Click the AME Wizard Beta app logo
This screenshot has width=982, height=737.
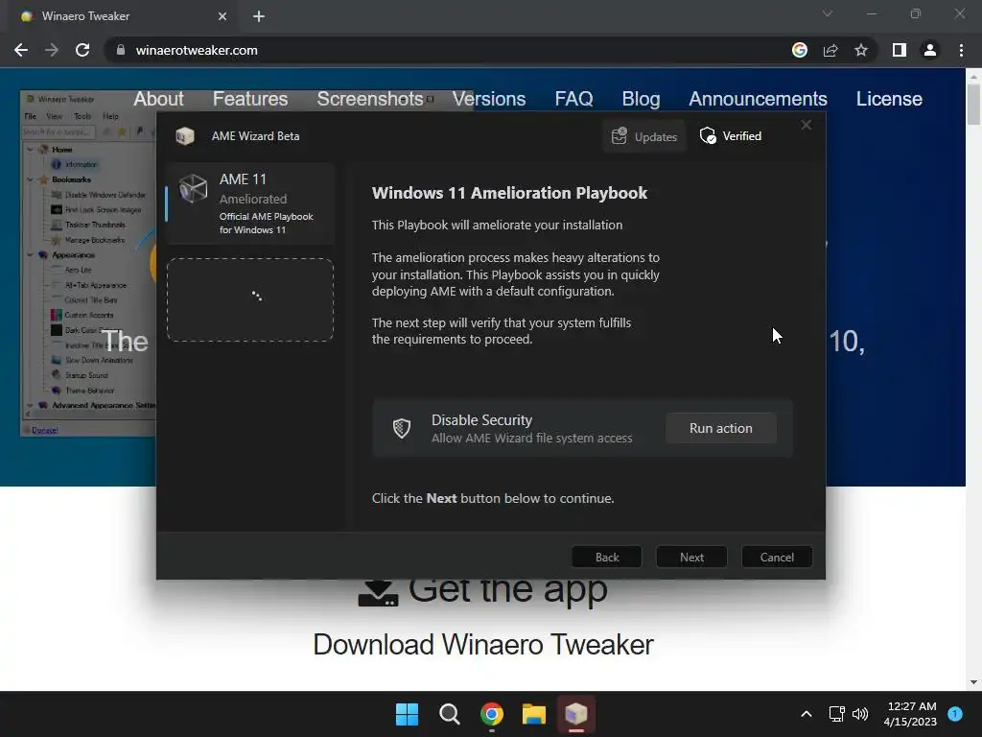pos(185,136)
